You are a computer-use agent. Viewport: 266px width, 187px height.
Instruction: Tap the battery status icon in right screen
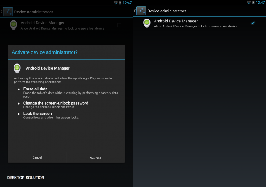pyautogui.click(x=253, y=3)
